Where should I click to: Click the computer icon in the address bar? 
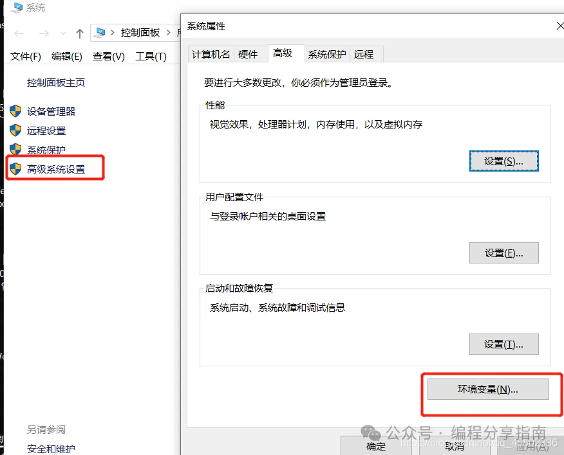(99, 33)
